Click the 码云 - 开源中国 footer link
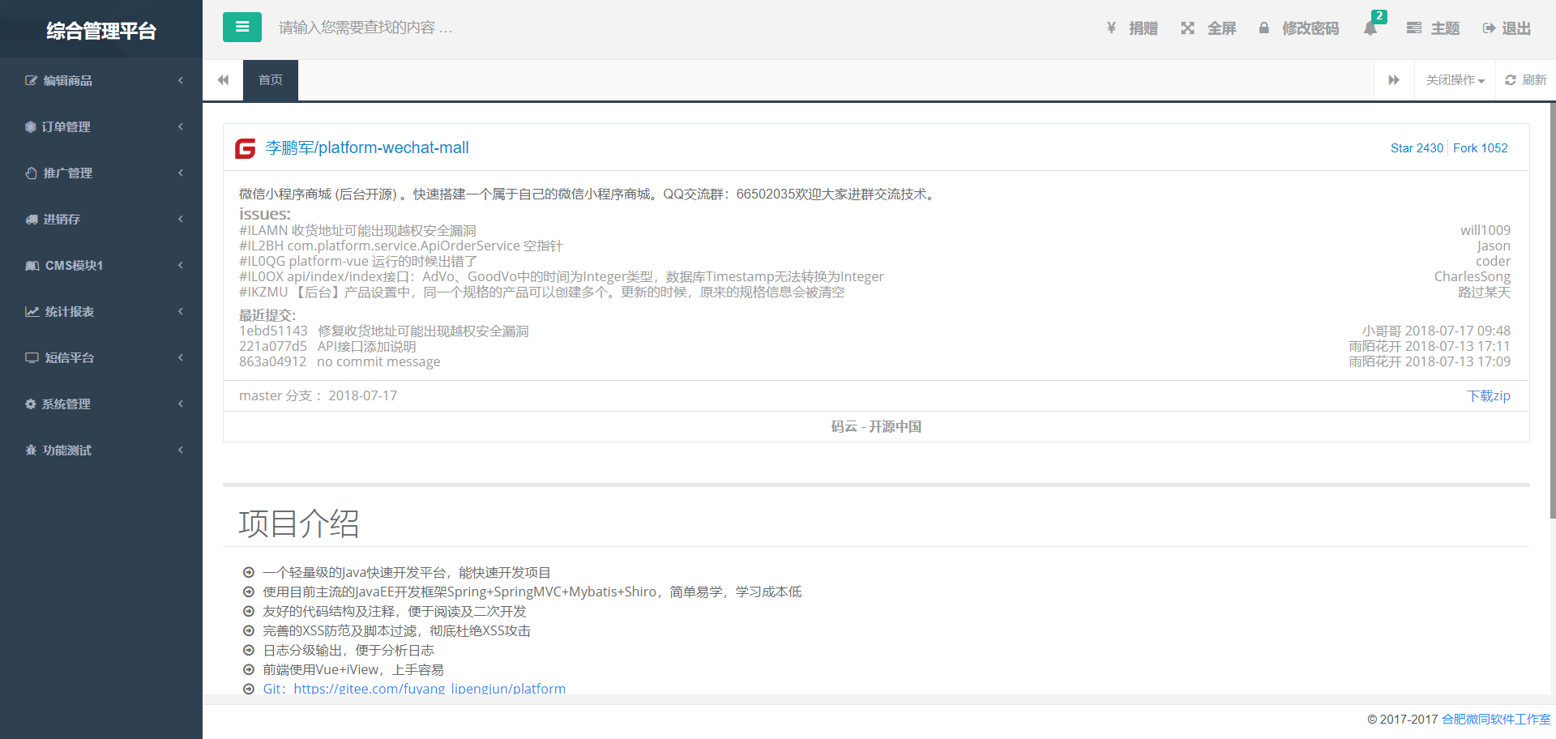Image resolution: width=1556 pixels, height=739 pixels. (x=876, y=426)
